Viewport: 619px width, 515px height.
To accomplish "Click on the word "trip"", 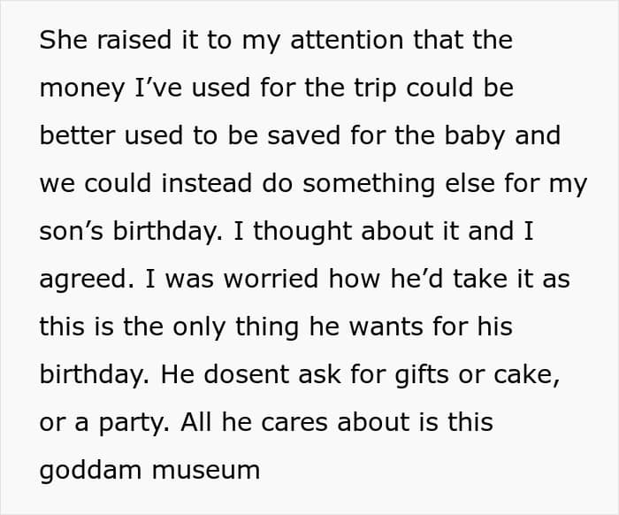I will pos(375,88).
